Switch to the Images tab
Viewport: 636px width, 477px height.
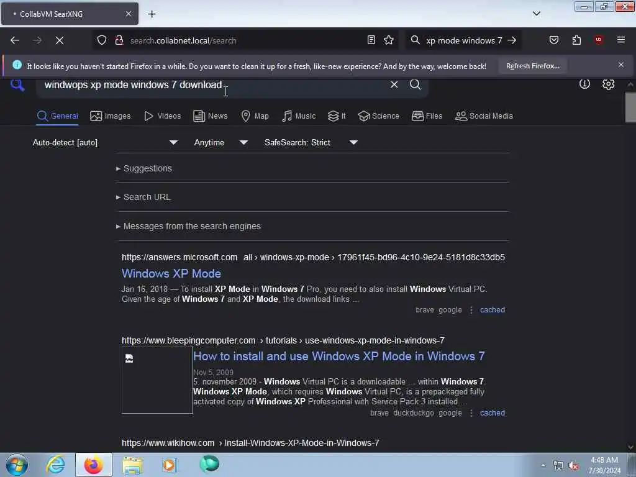pos(111,116)
